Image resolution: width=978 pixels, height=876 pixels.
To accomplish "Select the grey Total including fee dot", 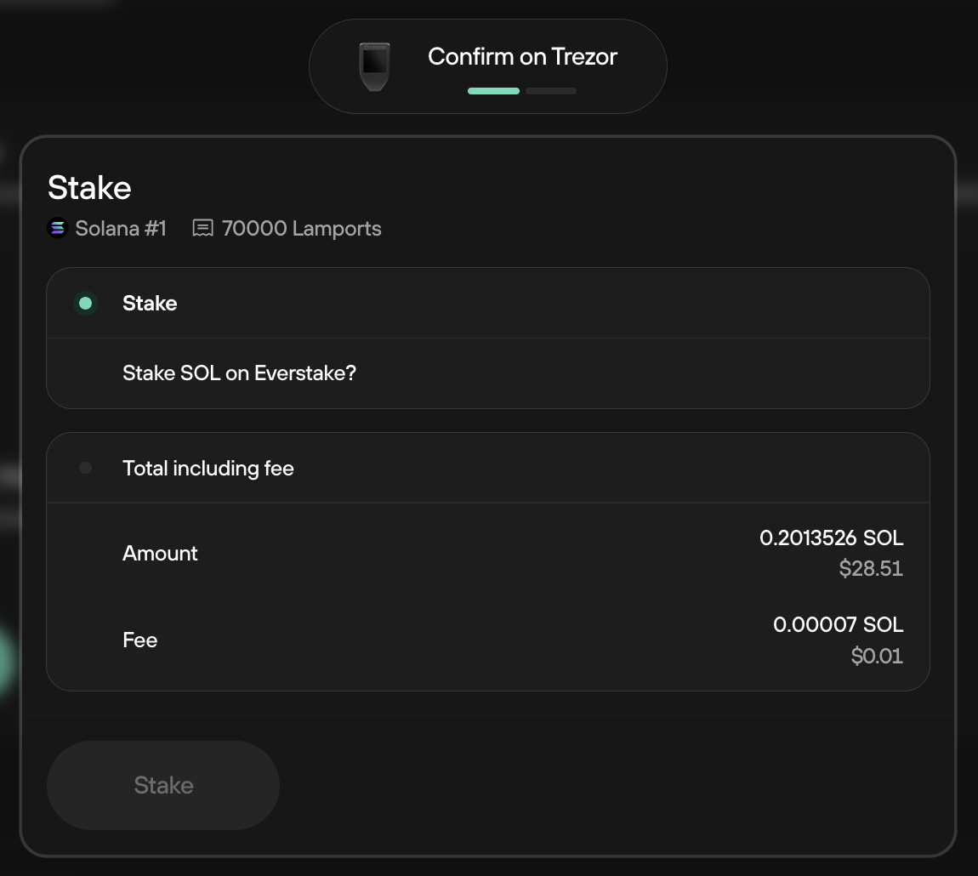I will click(85, 468).
